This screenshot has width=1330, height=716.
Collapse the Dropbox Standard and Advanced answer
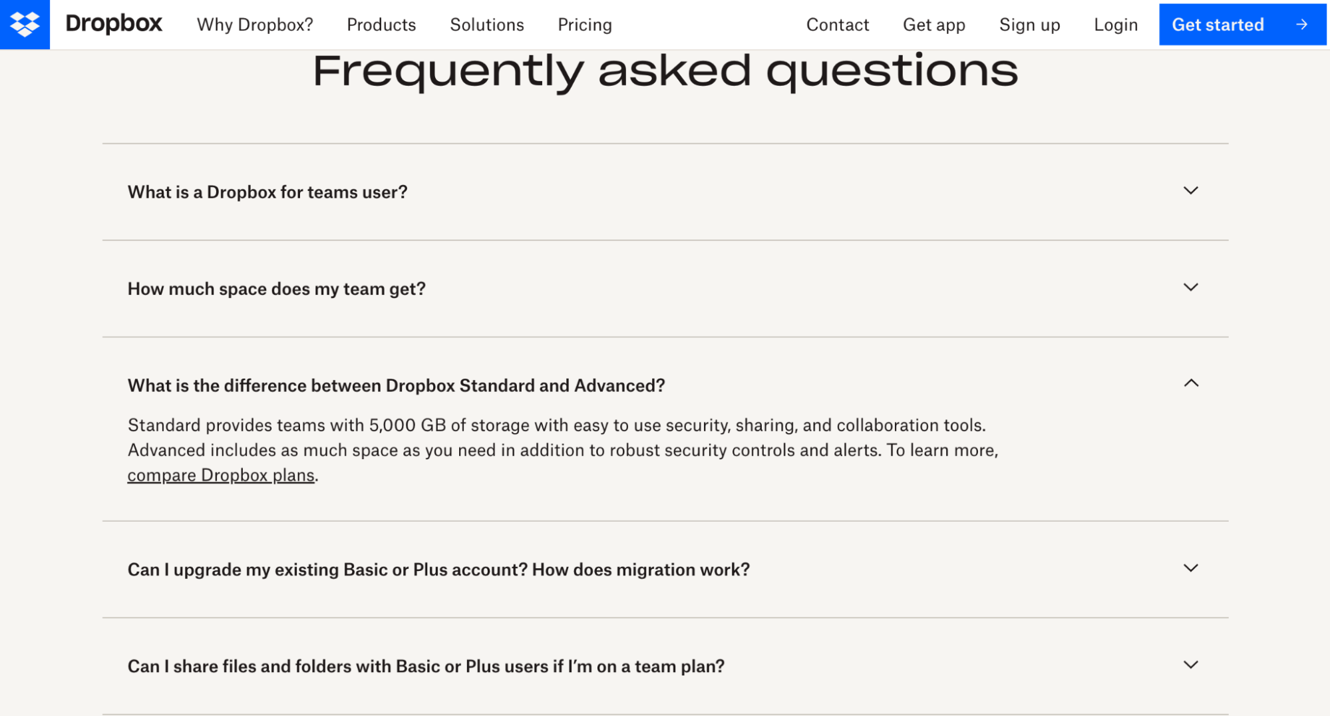1190,384
